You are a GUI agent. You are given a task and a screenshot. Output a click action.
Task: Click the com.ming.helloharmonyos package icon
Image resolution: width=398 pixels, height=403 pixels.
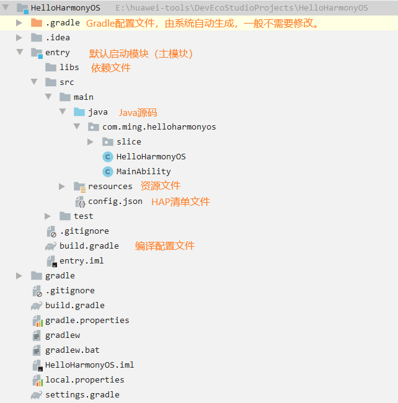[94, 127]
